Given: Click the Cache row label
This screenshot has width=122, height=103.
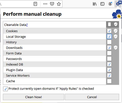Looking at the screenshot, I should click(x=10, y=81).
